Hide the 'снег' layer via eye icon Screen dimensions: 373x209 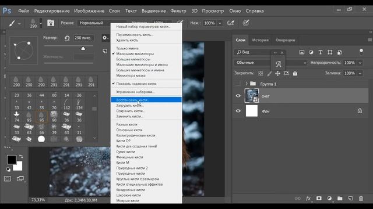238,96
